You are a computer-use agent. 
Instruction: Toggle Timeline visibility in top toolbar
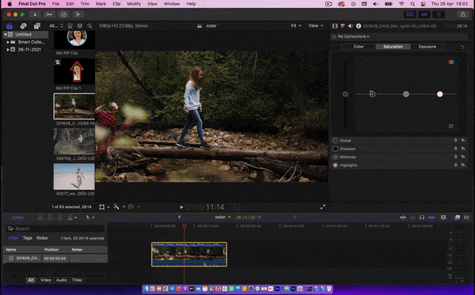tap(424, 14)
